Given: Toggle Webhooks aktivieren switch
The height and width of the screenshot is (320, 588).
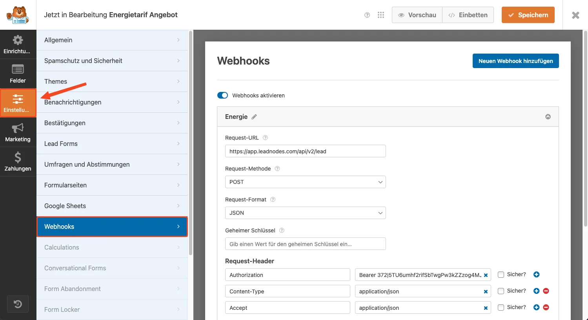Looking at the screenshot, I should [222, 95].
